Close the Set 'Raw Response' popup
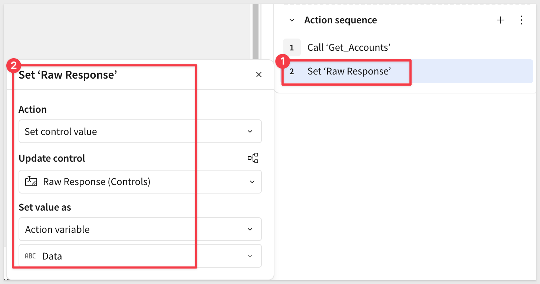Image resolution: width=540 pixels, height=284 pixels. click(x=259, y=75)
